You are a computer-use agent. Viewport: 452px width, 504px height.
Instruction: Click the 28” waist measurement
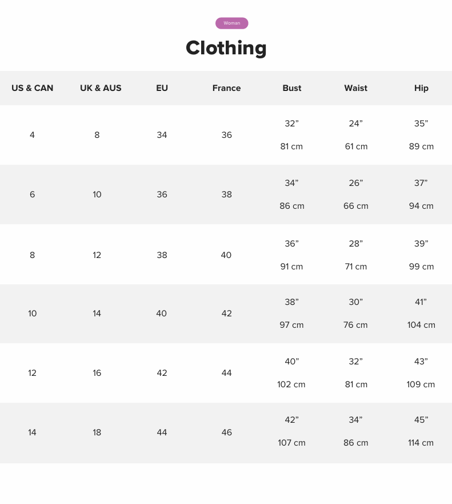[x=355, y=244]
